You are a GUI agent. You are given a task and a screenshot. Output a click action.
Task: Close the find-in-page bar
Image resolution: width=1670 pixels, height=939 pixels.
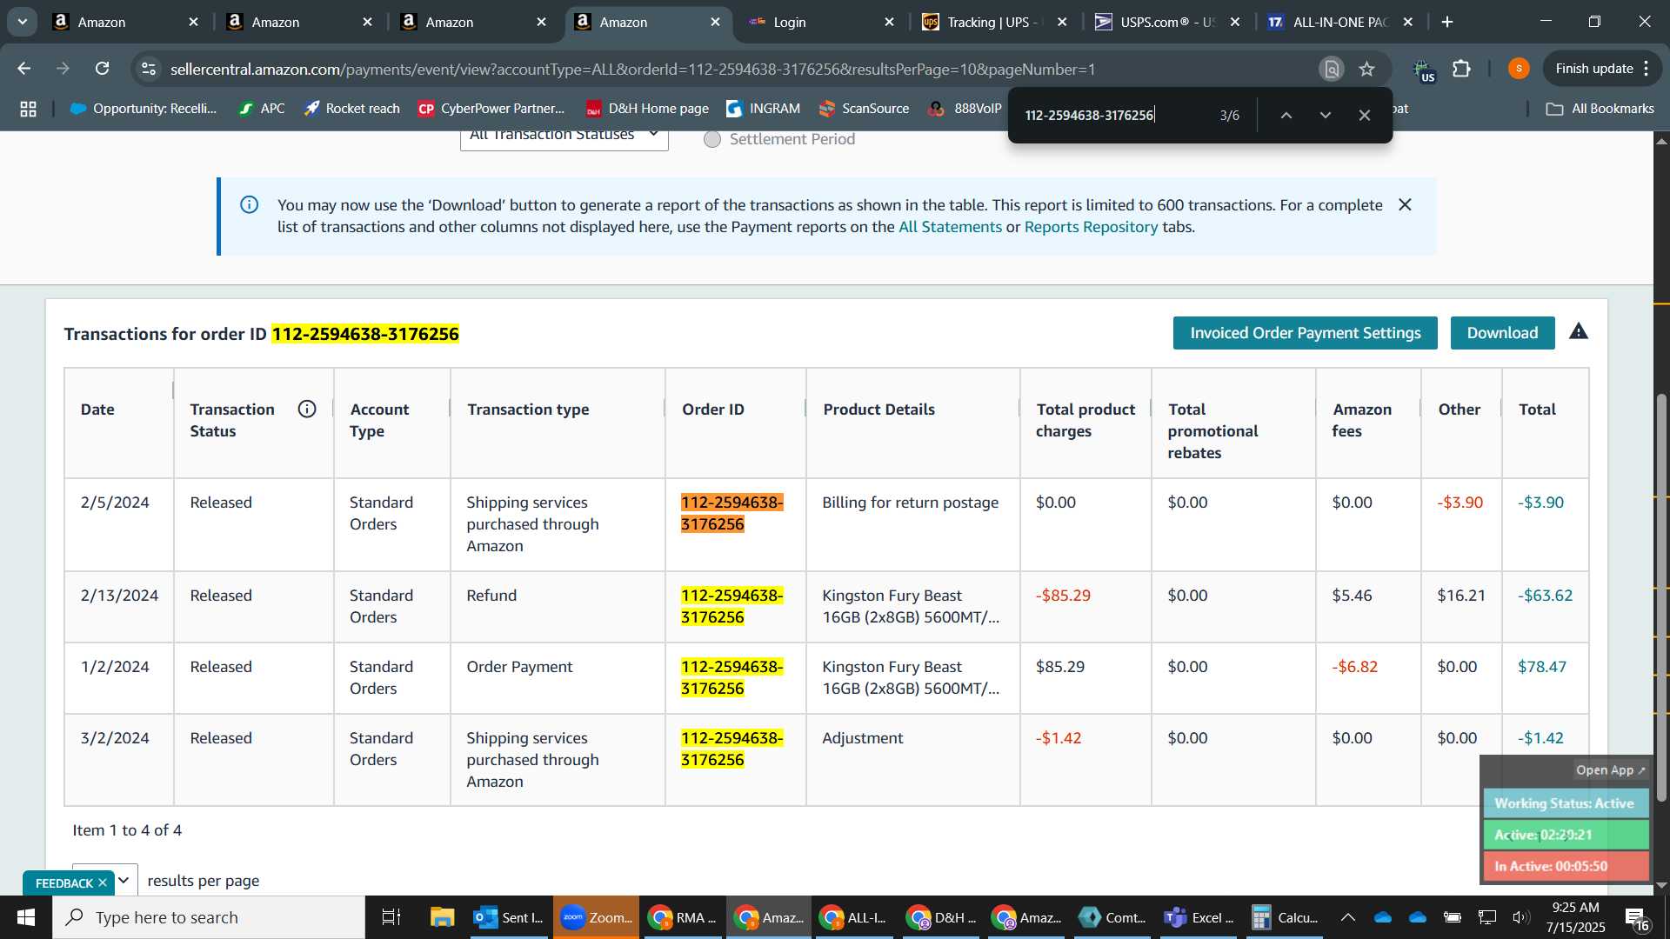pyautogui.click(x=1365, y=115)
